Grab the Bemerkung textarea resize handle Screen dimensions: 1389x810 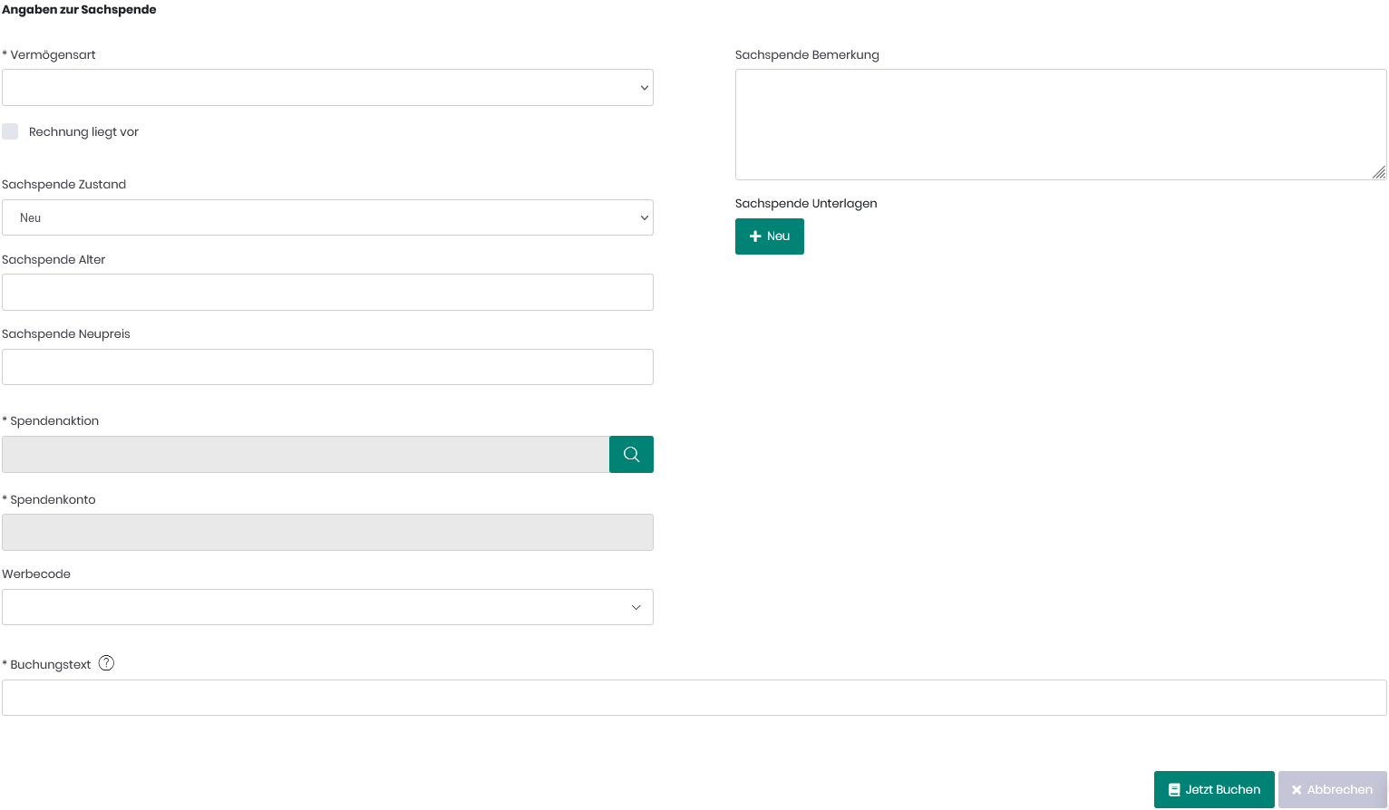(1379, 172)
